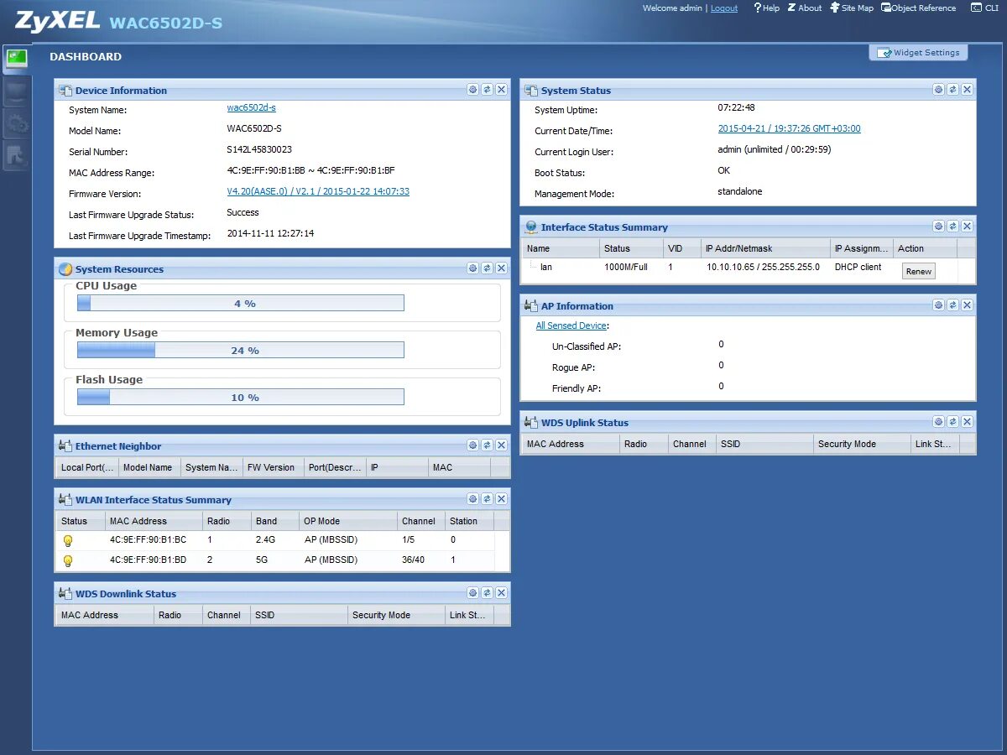Open the Configuration gear sidebar icon

[17, 124]
